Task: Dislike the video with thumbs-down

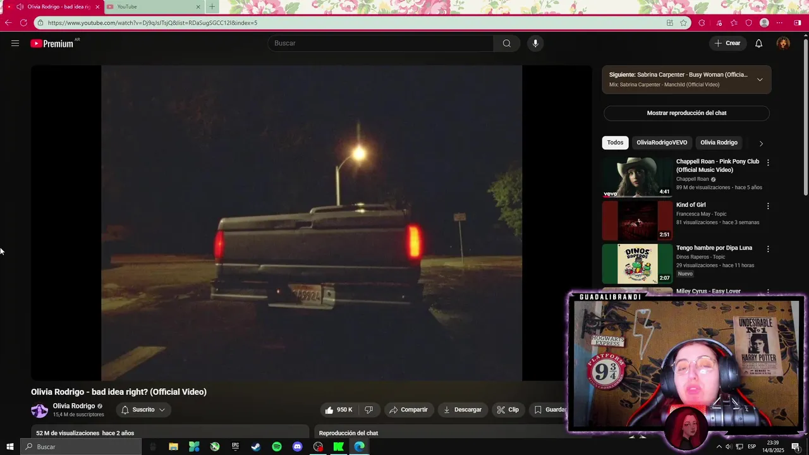Action: (368, 409)
